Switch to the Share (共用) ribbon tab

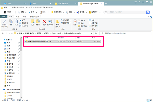click(x=17, y=17)
